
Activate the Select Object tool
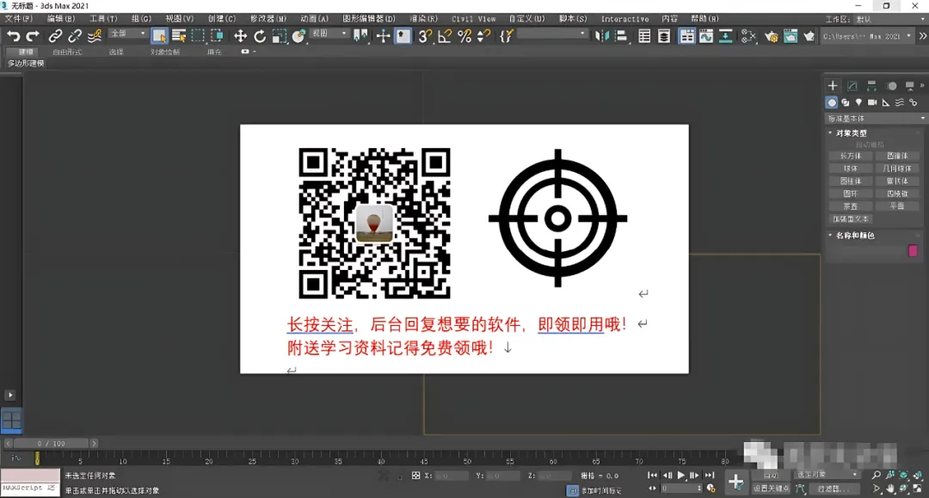pyautogui.click(x=159, y=36)
